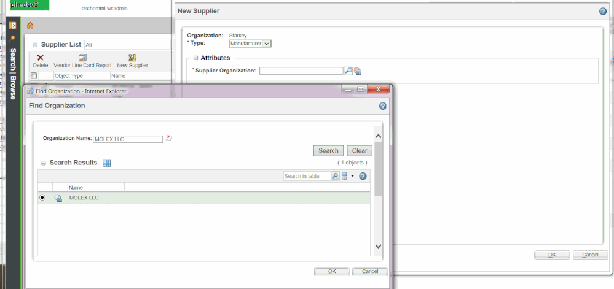Check select-all box in Supplier List

pyautogui.click(x=34, y=75)
